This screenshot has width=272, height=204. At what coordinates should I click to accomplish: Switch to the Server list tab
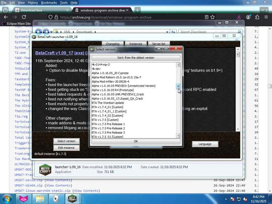point(159,44)
